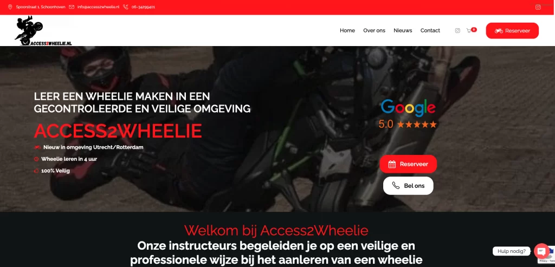
Task: Open the Over ons page
Action: point(374,31)
